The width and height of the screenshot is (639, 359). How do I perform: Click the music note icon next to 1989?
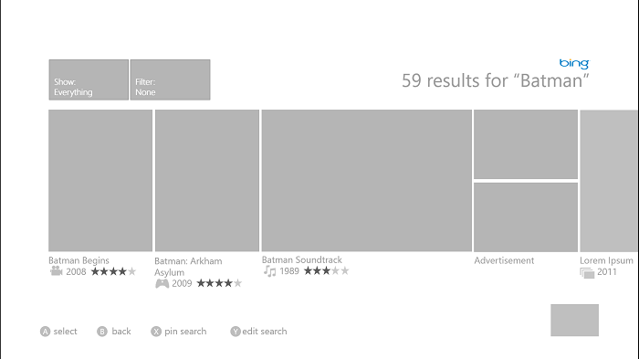point(270,271)
